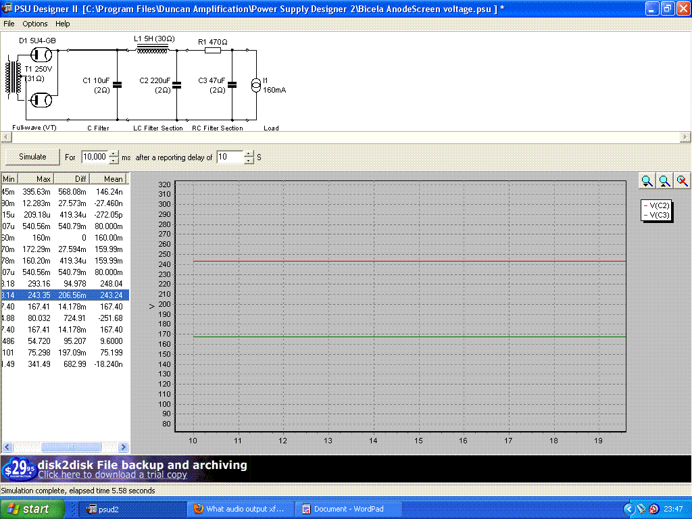The width and height of the screenshot is (692, 519).
Task: Show hidden tray icons arrow
Action: 629,509
